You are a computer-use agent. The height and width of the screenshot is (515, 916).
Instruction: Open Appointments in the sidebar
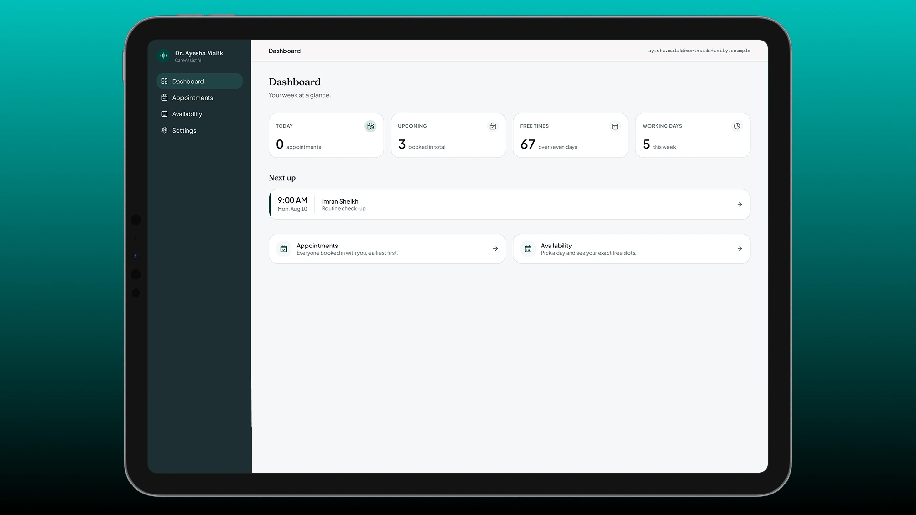[x=199, y=98]
